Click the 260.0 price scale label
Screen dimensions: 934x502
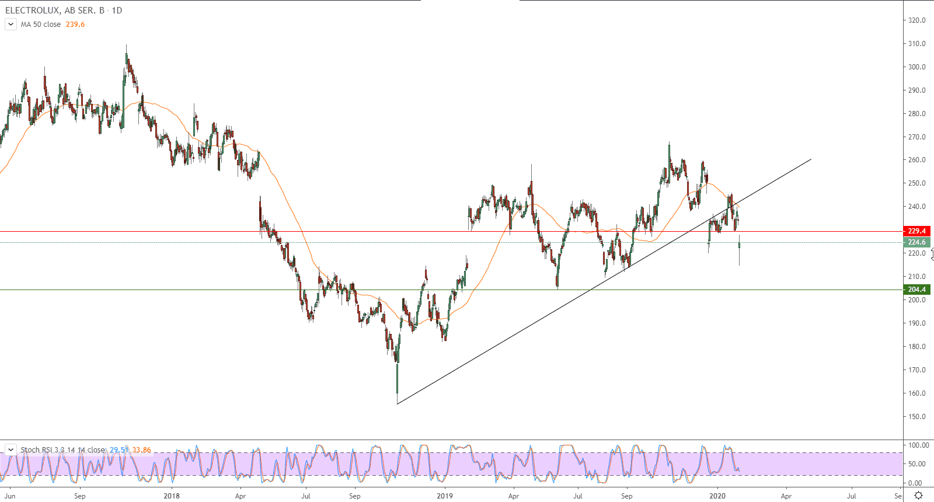(x=916, y=160)
